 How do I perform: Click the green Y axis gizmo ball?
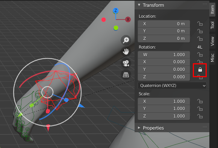(x=116, y=28)
